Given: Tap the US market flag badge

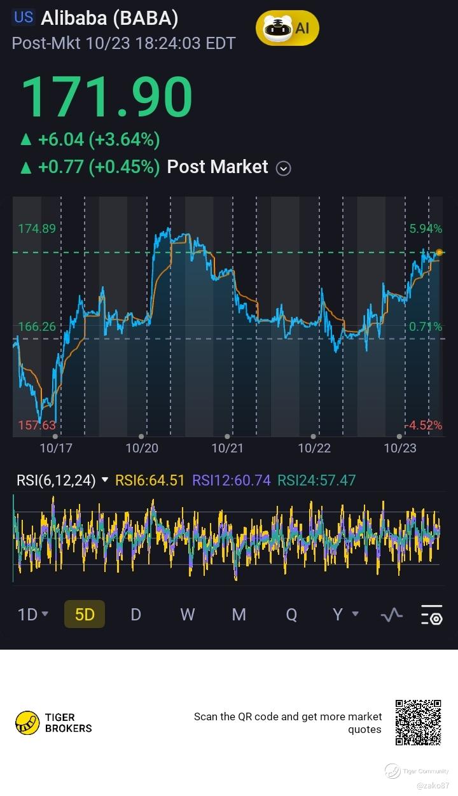Looking at the screenshot, I should [x=24, y=18].
